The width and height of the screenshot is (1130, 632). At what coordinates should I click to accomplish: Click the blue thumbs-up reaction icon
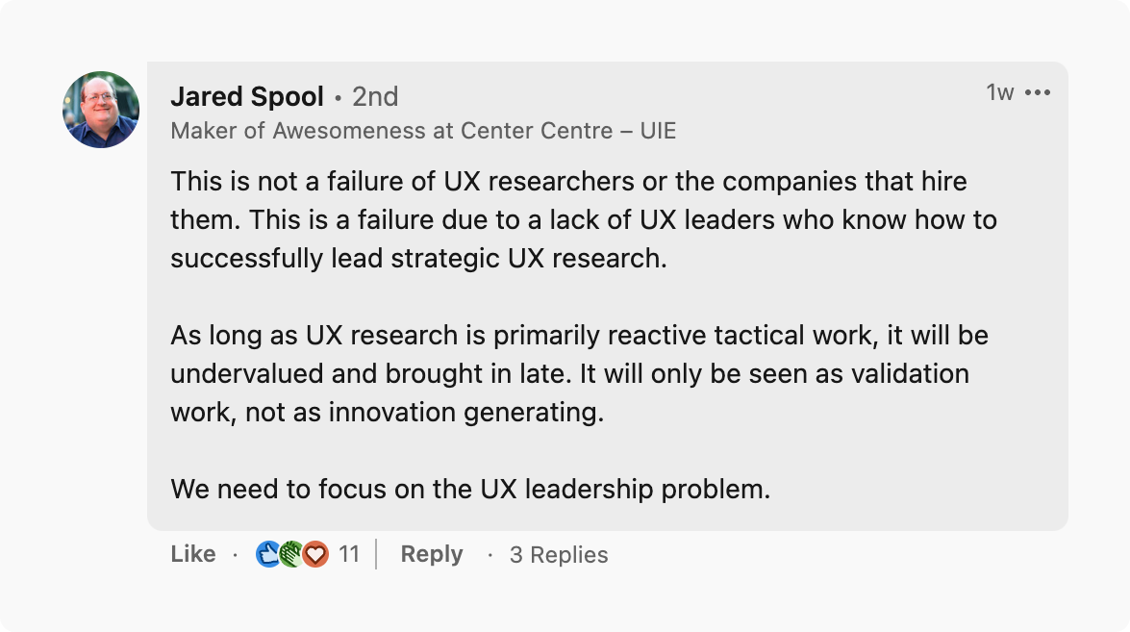coord(268,554)
